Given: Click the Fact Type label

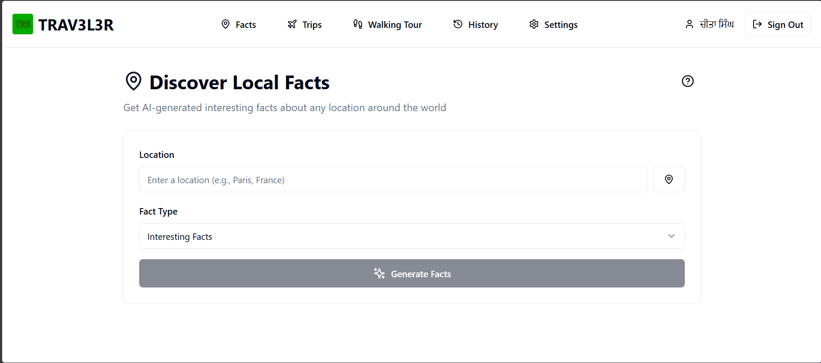Looking at the screenshot, I should click(x=158, y=212).
